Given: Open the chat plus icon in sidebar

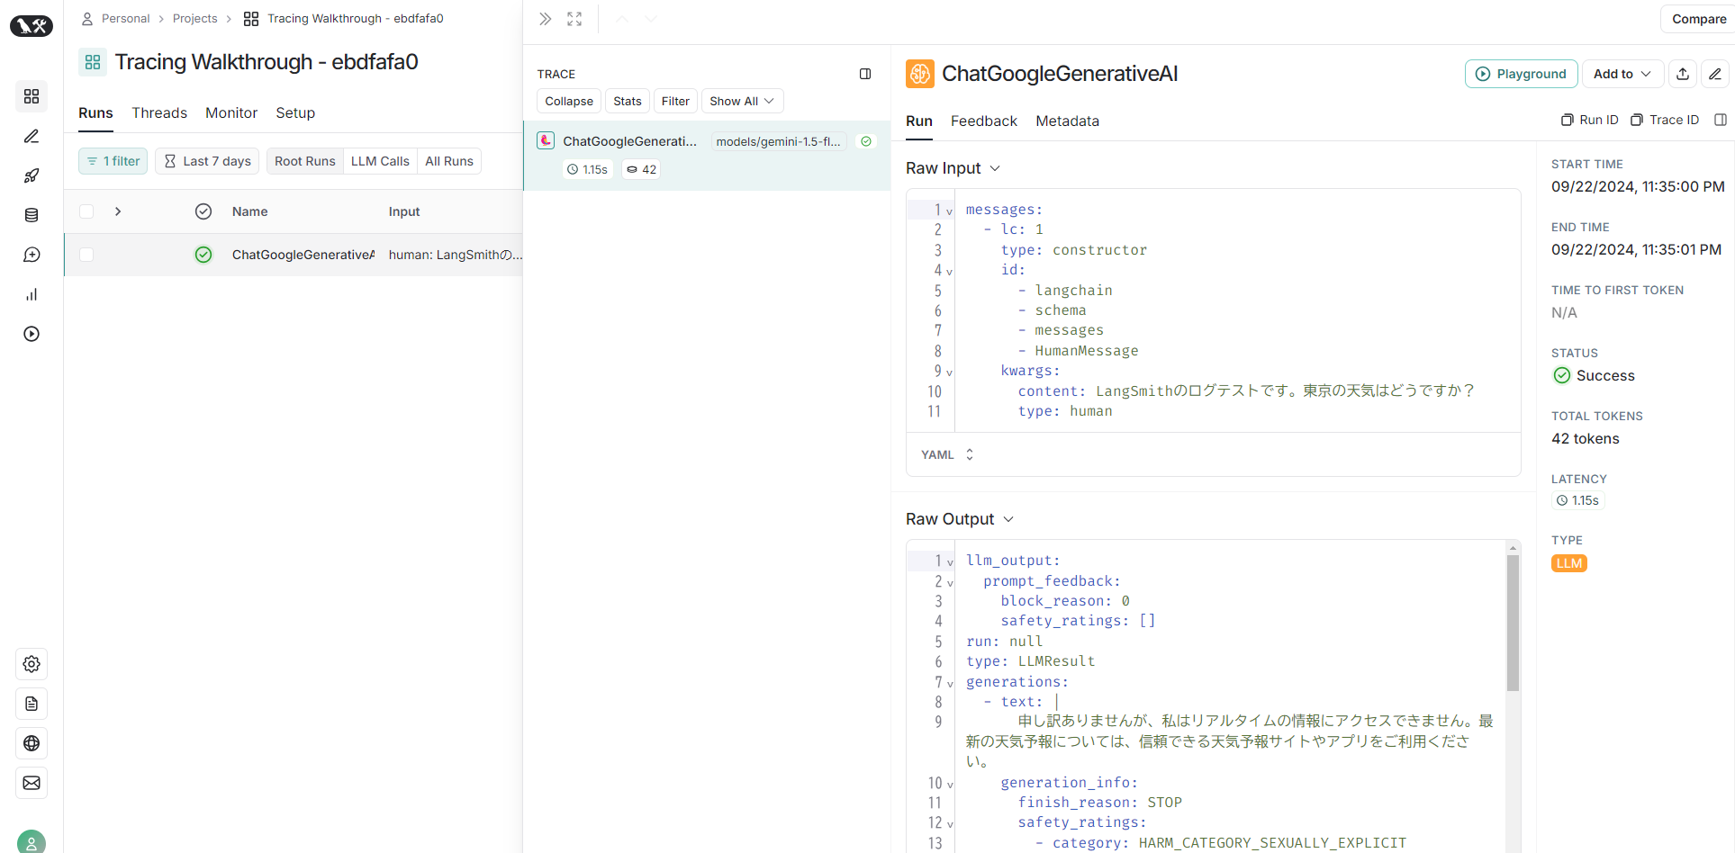Looking at the screenshot, I should coord(32,255).
